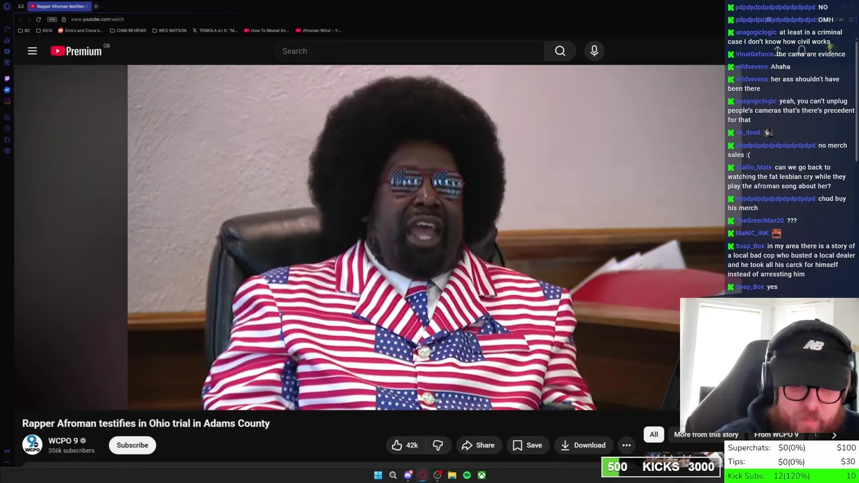This screenshot has height=483, width=859.
Task: Click chat username Soap_Box bad cop message
Action: 750,246
